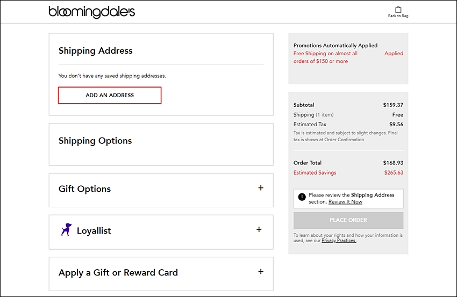Expand Apply a Gift or Reward Card
Viewport: 457px width, 297px height.
coord(261,272)
